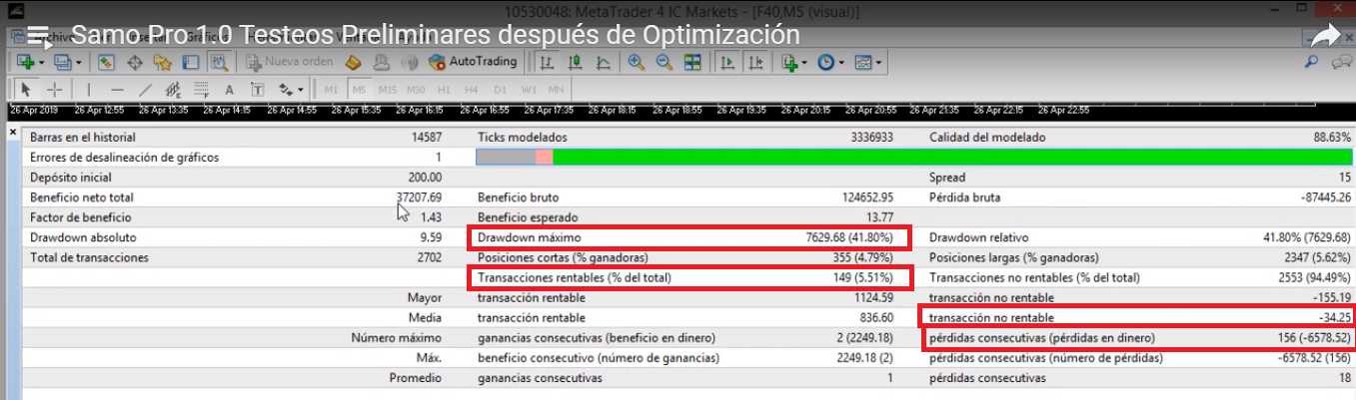This screenshot has height=400, width=1356.
Task: Switch timeframe to M1
Action: [x=331, y=89]
